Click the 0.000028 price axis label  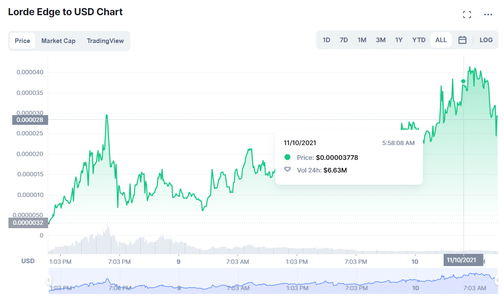tap(30, 120)
